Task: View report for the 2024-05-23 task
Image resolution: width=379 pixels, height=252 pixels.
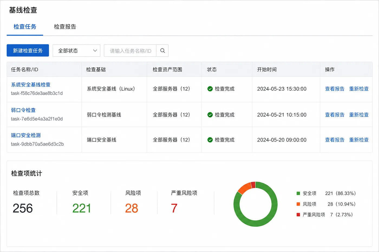Action: click(335, 89)
